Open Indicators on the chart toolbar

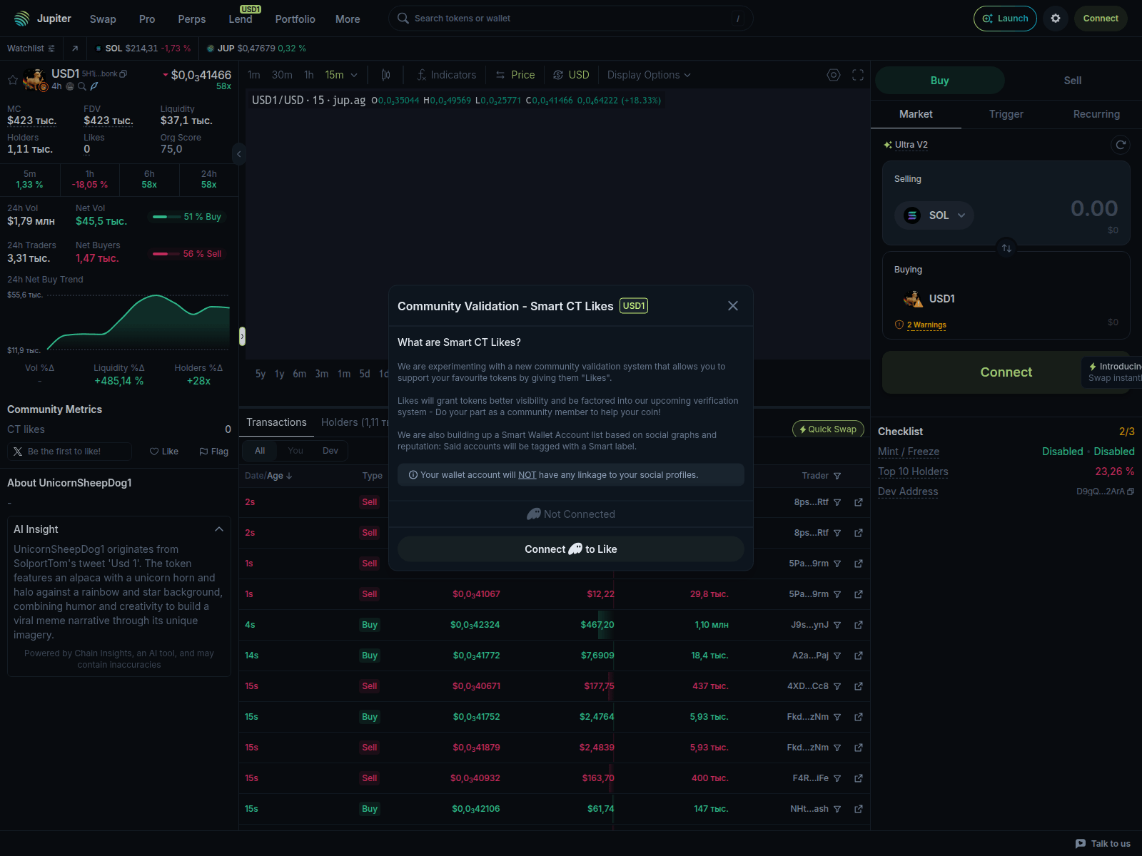[x=446, y=75]
